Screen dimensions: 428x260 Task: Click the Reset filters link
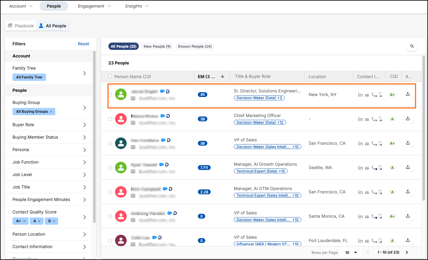[83, 44]
